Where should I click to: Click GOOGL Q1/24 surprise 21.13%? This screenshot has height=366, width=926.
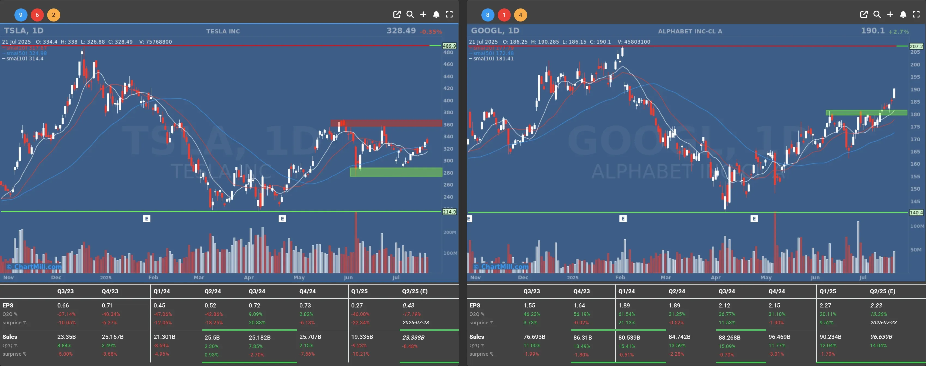pyautogui.click(x=627, y=322)
